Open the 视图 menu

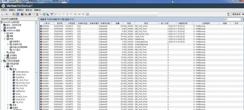20,10
